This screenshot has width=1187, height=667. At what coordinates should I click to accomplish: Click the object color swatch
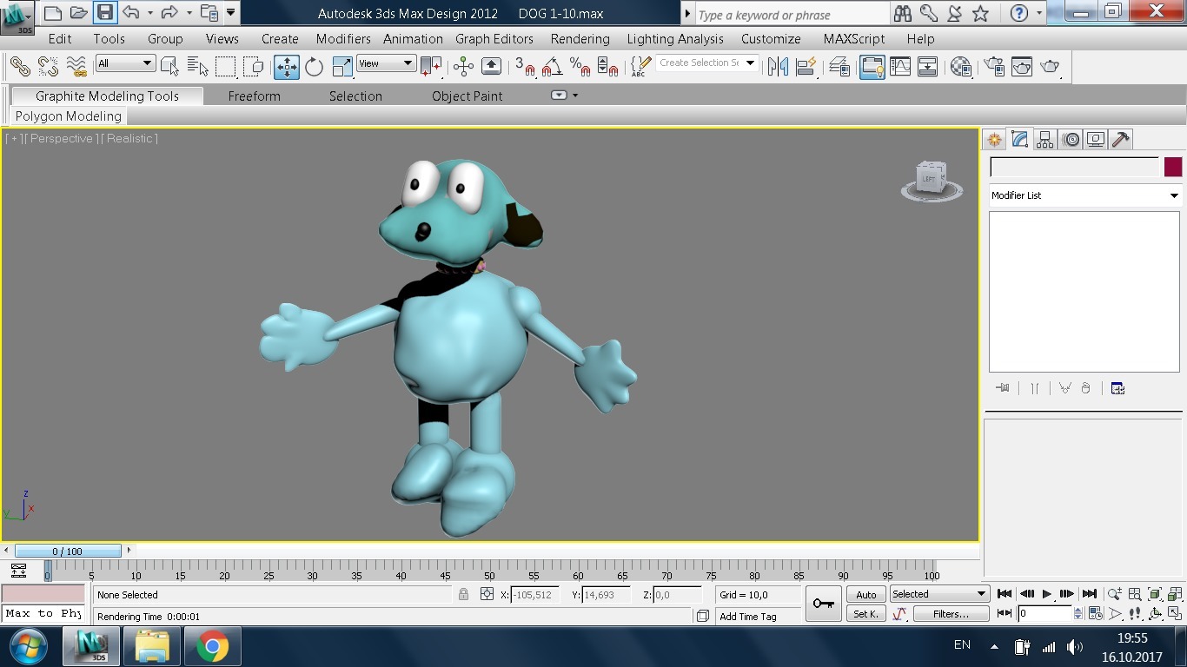(x=1173, y=168)
